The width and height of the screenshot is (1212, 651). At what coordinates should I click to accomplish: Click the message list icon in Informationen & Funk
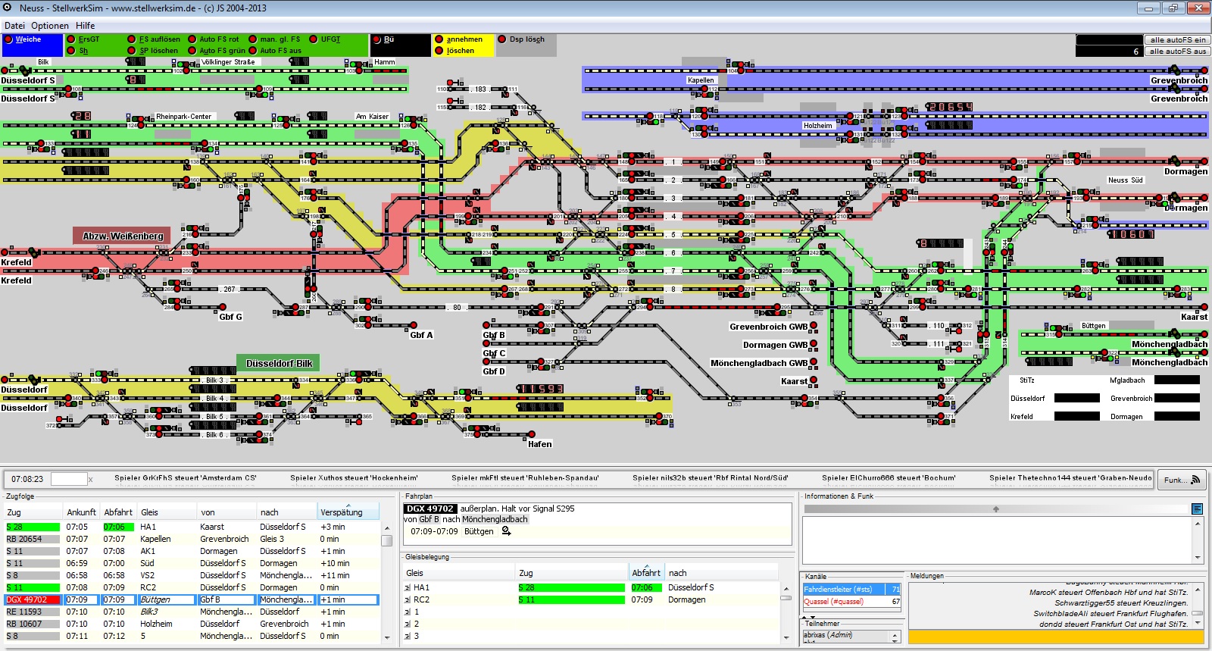1197,509
